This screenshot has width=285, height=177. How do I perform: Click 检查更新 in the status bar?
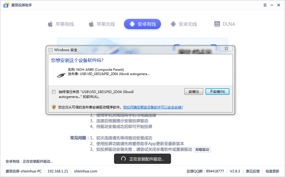coord(272,171)
